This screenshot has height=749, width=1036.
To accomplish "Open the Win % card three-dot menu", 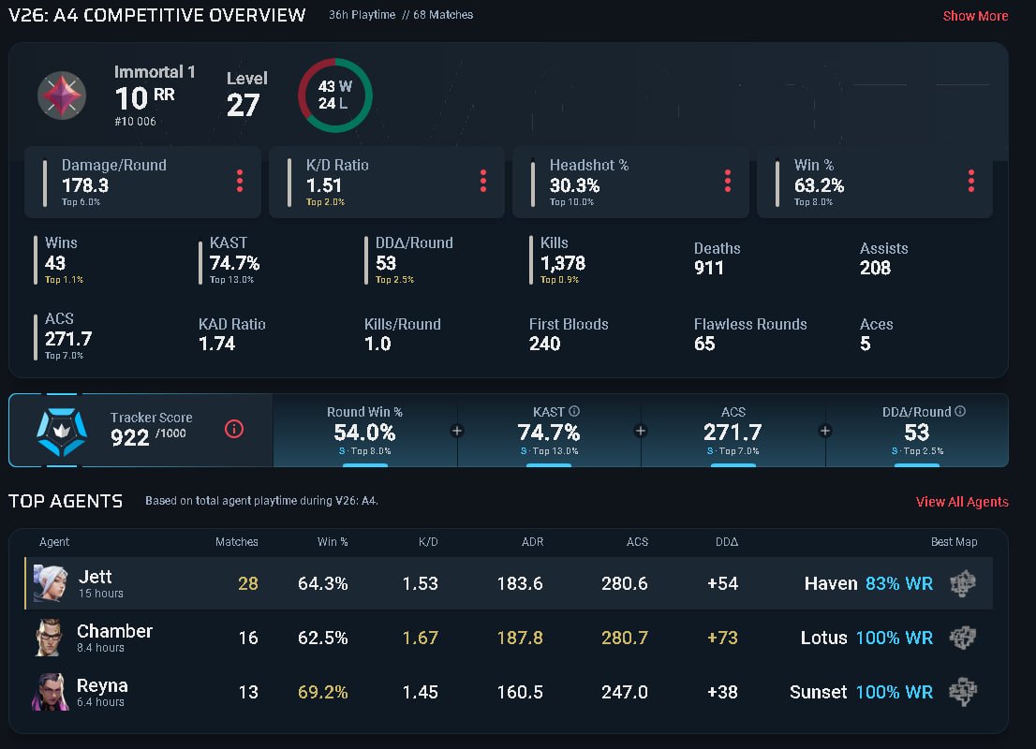I will click(x=971, y=181).
